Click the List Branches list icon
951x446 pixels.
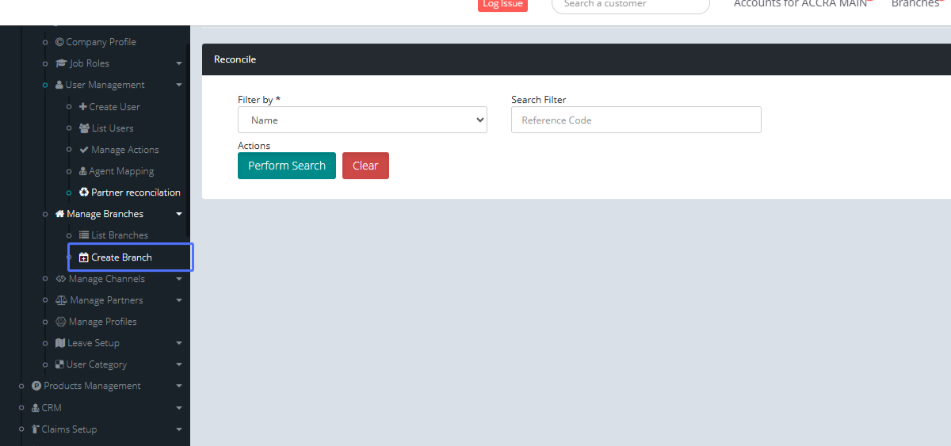pos(84,235)
